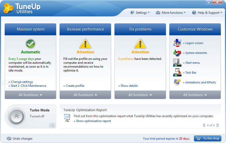The image size is (226, 143).
Task: Expand All functions under Maintain system
Action: coord(30,95)
